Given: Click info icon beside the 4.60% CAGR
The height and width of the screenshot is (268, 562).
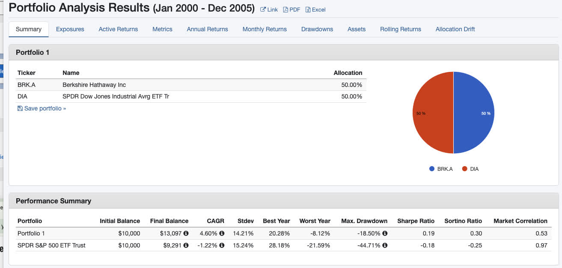Looking at the screenshot, I should click(x=222, y=233).
